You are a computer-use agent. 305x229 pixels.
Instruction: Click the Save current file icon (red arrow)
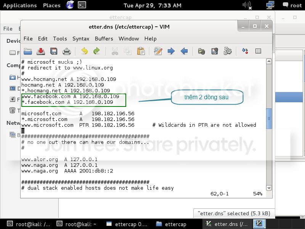click(41, 52)
